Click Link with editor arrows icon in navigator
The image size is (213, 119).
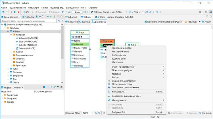point(51,17)
